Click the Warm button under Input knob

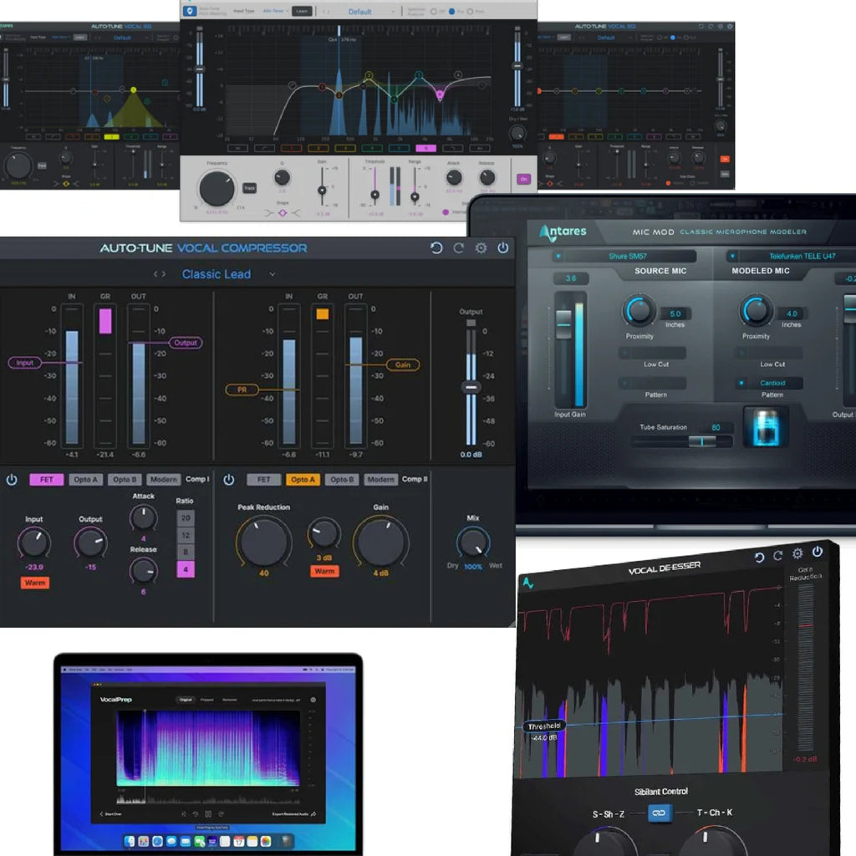[35, 583]
